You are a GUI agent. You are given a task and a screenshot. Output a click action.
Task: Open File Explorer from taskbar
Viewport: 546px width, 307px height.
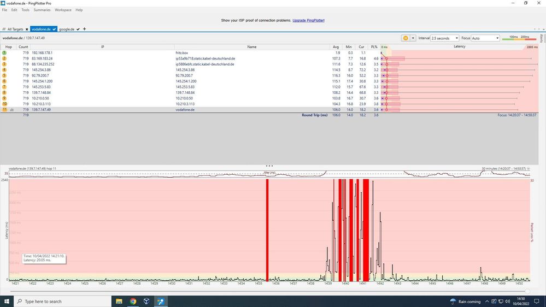(119, 301)
